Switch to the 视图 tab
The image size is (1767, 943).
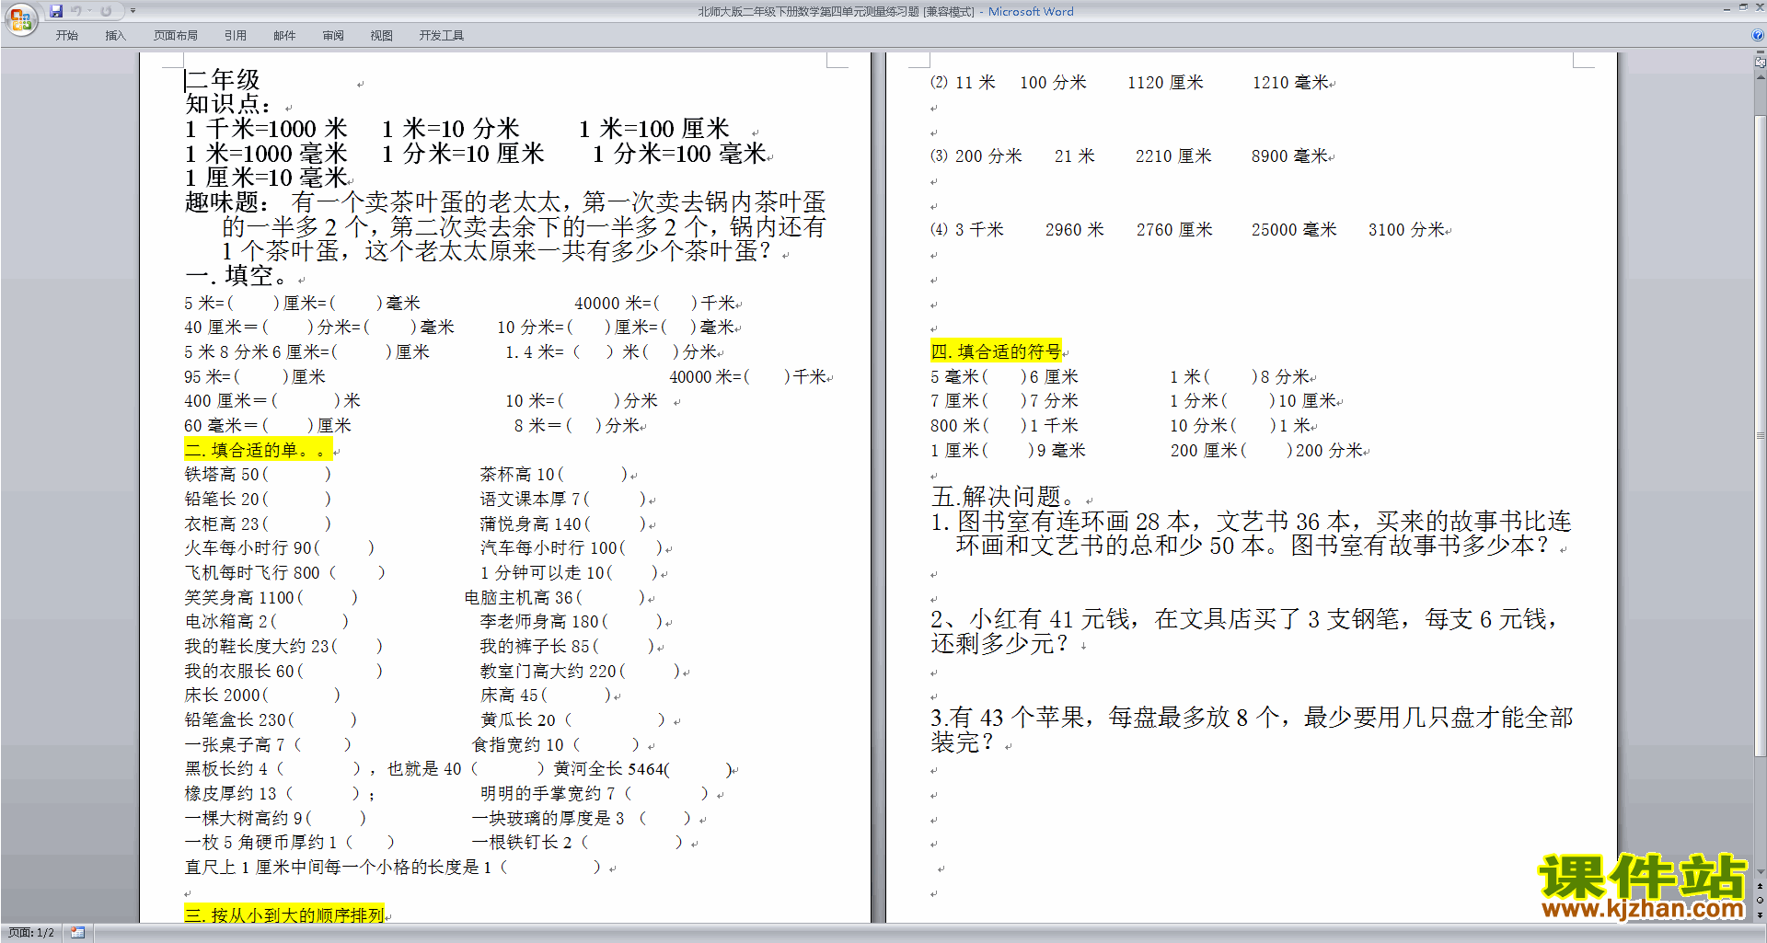[x=381, y=35]
